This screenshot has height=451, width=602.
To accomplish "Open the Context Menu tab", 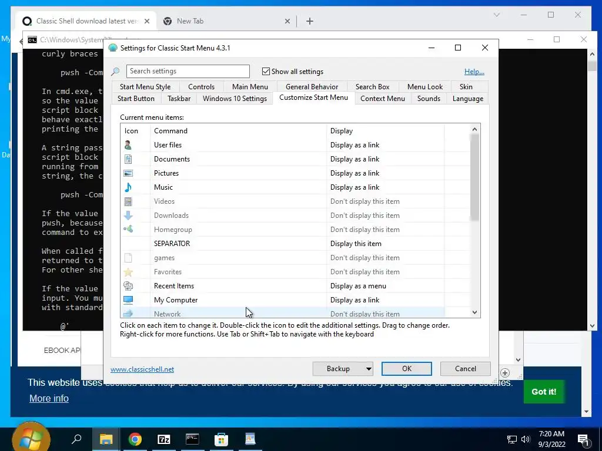I will point(382,99).
